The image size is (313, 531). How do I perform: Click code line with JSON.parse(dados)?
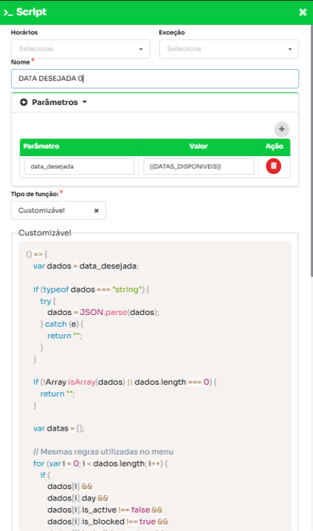coord(103,312)
